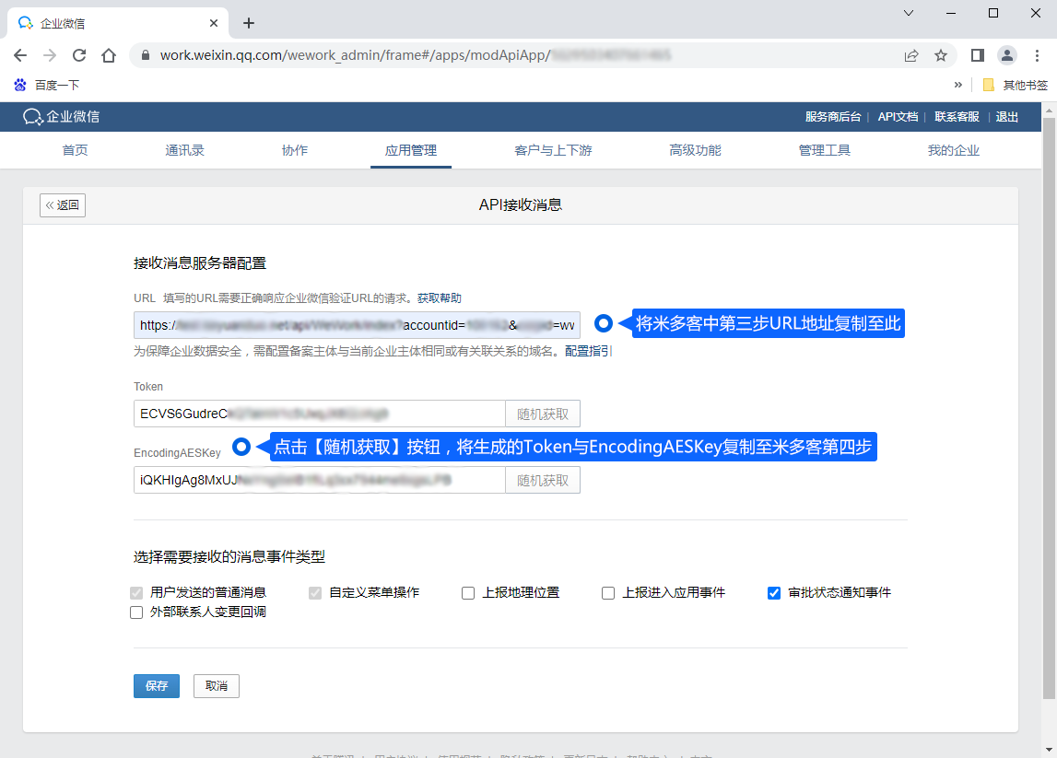Open the tab search dropdown arrow
This screenshot has height=758, width=1057.
coord(909,13)
